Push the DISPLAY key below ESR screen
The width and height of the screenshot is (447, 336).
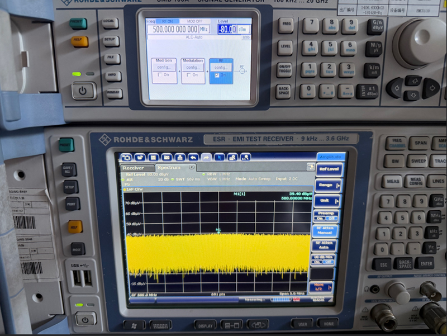[x=205, y=325]
